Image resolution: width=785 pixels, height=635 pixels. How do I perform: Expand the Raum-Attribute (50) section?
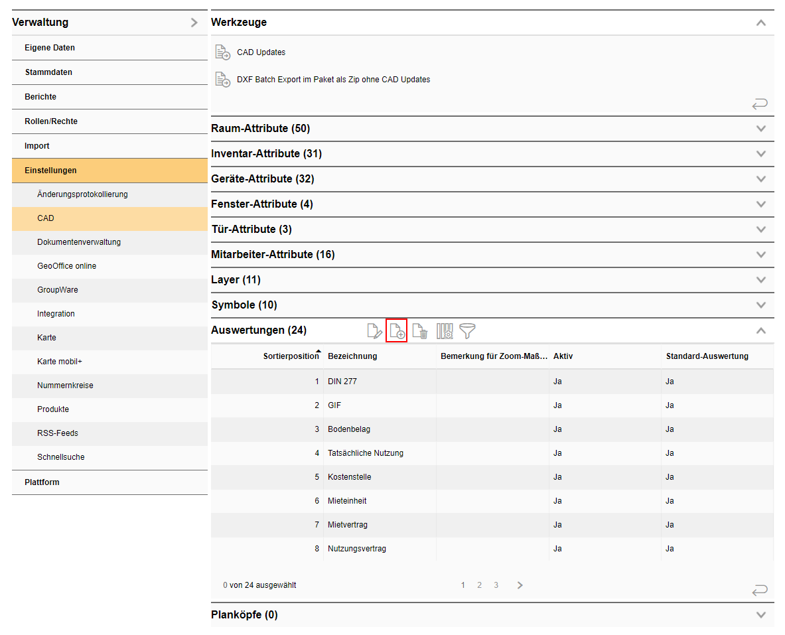[x=760, y=129]
